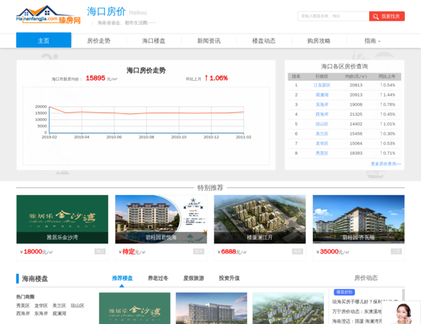Viewport: 421px width, 324px height.
Task: Open the 琼山区 link in price table
Action: 322,124
